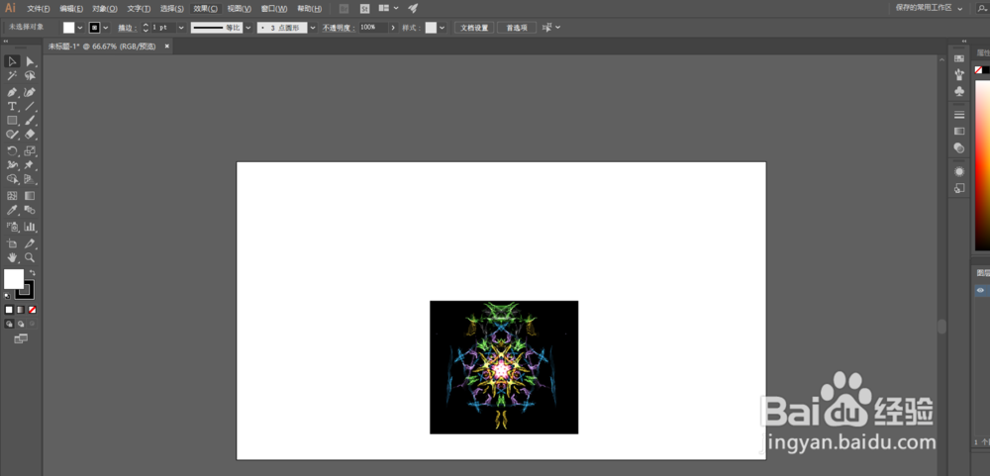Click the 首选项 button
990x476 pixels.
[517, 28]
